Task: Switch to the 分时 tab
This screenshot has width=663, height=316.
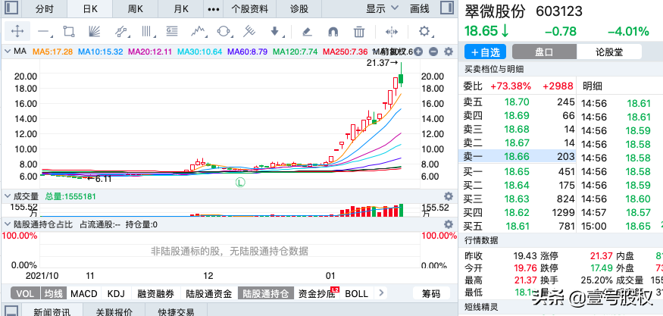Action: pos(45,8)
